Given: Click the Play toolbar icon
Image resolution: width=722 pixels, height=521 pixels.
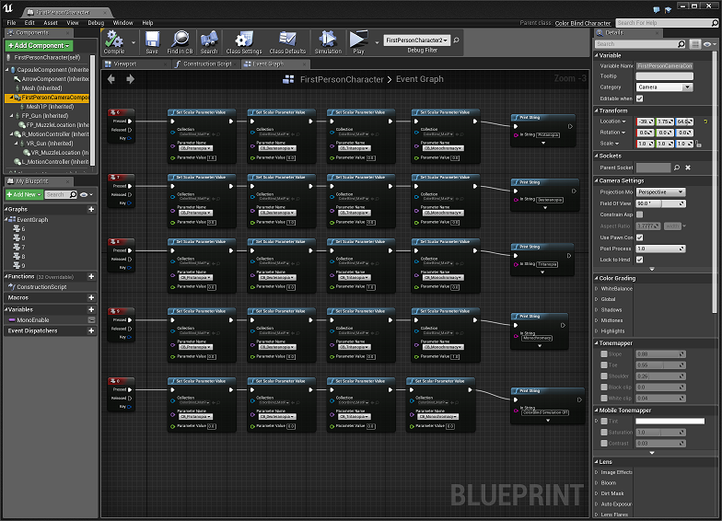Looking at the screenshot, I should 358,42.
